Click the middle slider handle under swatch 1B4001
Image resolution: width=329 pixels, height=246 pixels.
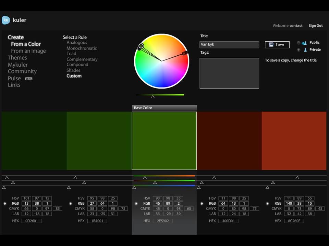84,182
